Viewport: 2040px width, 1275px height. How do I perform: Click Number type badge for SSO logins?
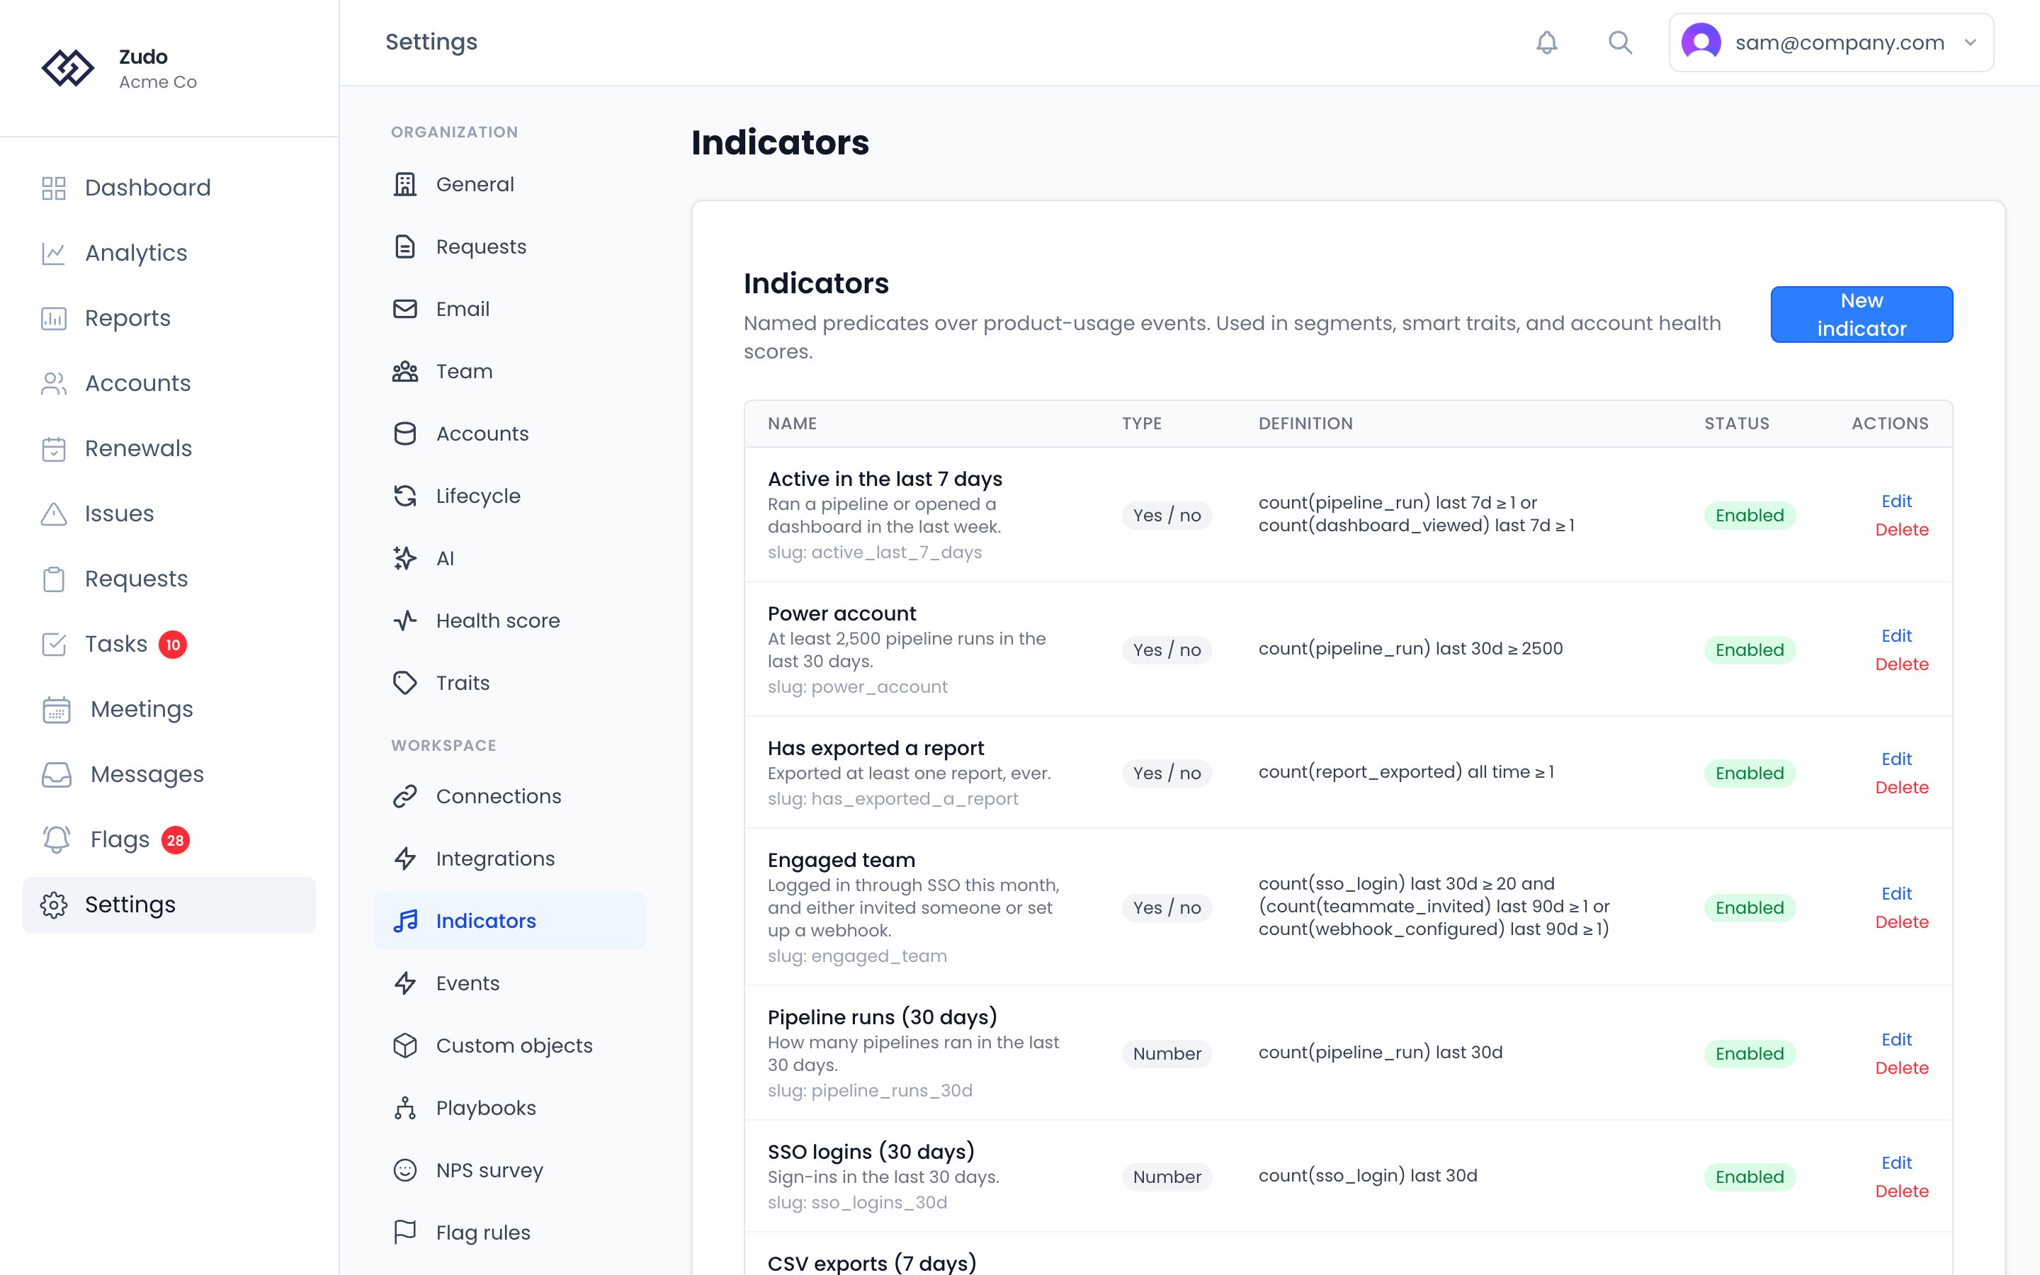point(1167,1177)
